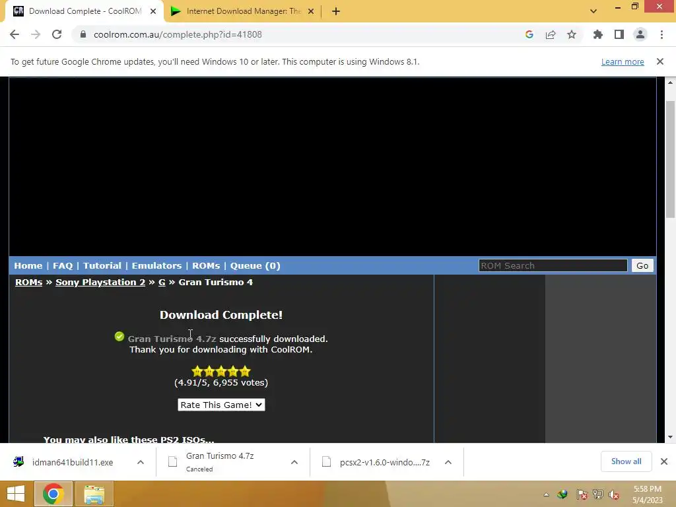Image resolution: width=676 pixels, height=507 pixels.
Task: Open Action Center flag icon
Action: (x=582, y=494)
